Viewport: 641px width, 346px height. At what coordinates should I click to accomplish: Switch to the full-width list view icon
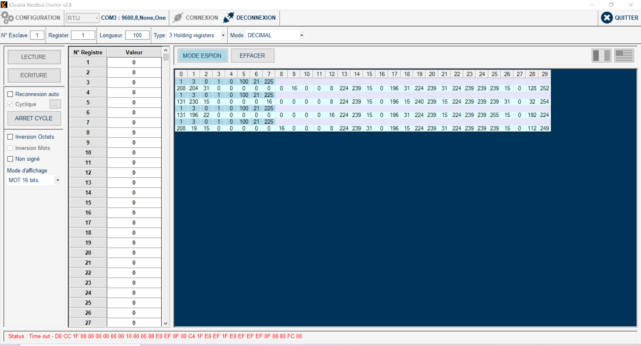624,55
